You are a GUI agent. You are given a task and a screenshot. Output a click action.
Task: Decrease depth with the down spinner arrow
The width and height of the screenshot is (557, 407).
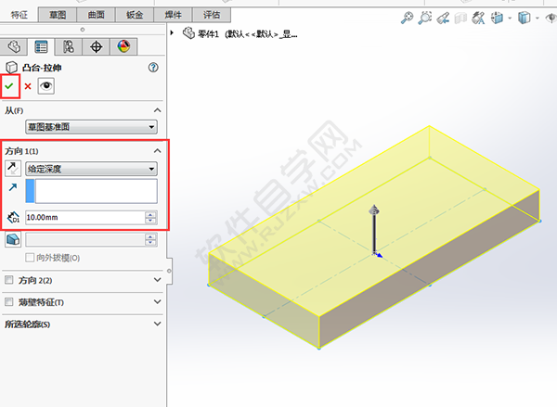(x=150, y=221)
